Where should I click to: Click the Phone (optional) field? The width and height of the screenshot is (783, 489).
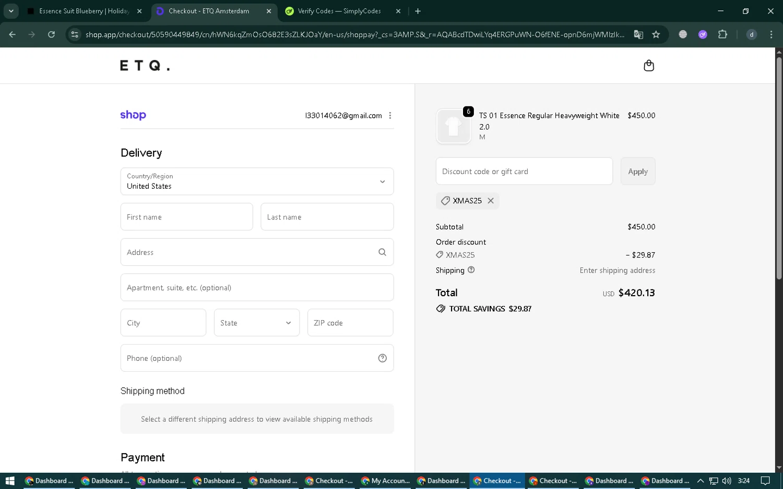257,358
